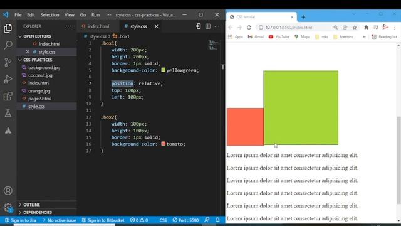
Task: Open the Gmail bookmark
Action: [256, 37]
